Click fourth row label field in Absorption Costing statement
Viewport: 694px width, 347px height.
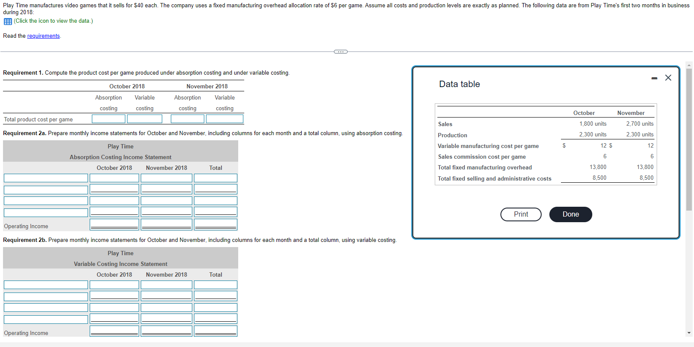tap(46, 212)
